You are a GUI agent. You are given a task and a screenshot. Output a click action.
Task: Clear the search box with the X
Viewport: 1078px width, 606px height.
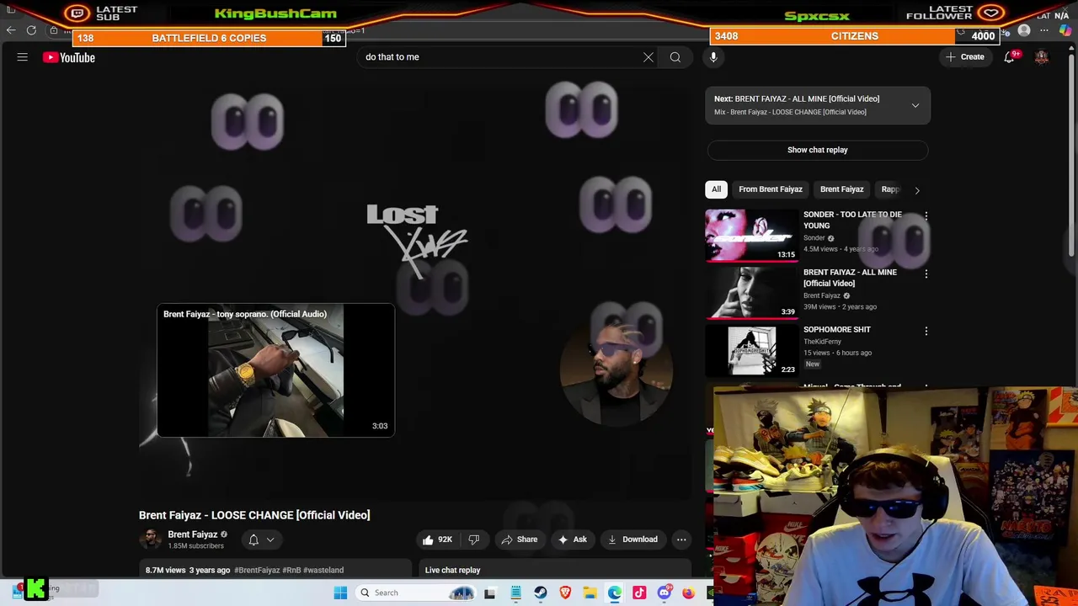[x=648, y=57]
